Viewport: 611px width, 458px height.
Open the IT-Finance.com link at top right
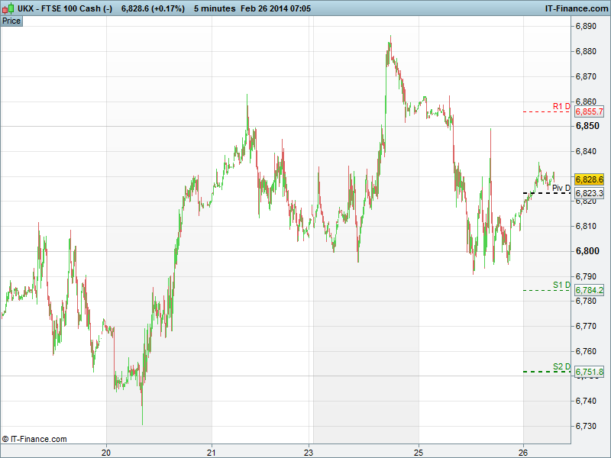pos(576,8)
